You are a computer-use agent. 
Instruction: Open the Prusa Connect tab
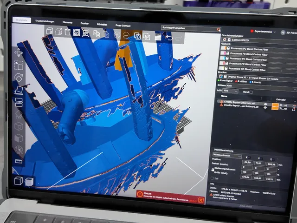point(123,26)
